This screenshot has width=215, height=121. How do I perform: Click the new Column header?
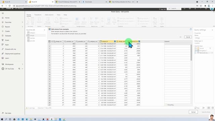(x=178, y=41)
